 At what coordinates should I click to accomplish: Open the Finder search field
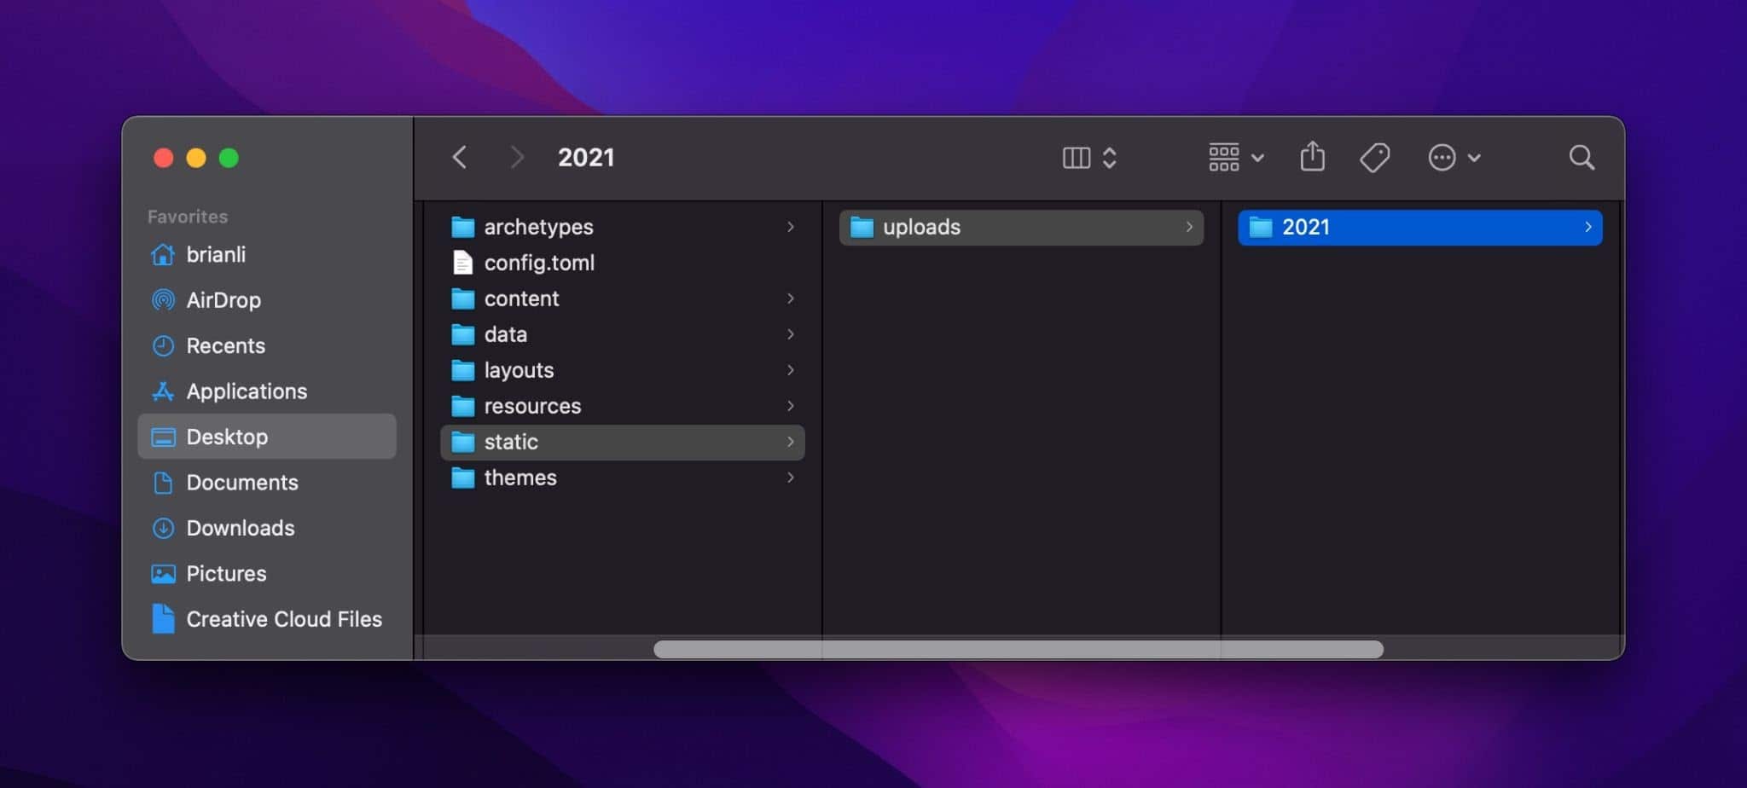[x=1581, y=157]
